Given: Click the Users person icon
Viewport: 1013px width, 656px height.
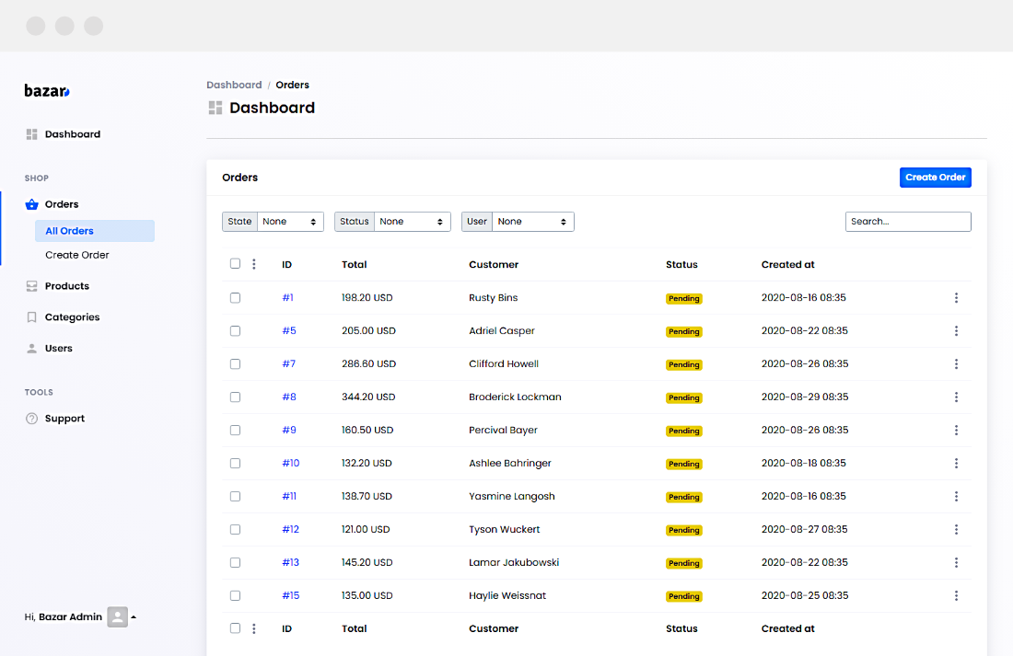Looking at the screenshot, I should tap(31, 349).
